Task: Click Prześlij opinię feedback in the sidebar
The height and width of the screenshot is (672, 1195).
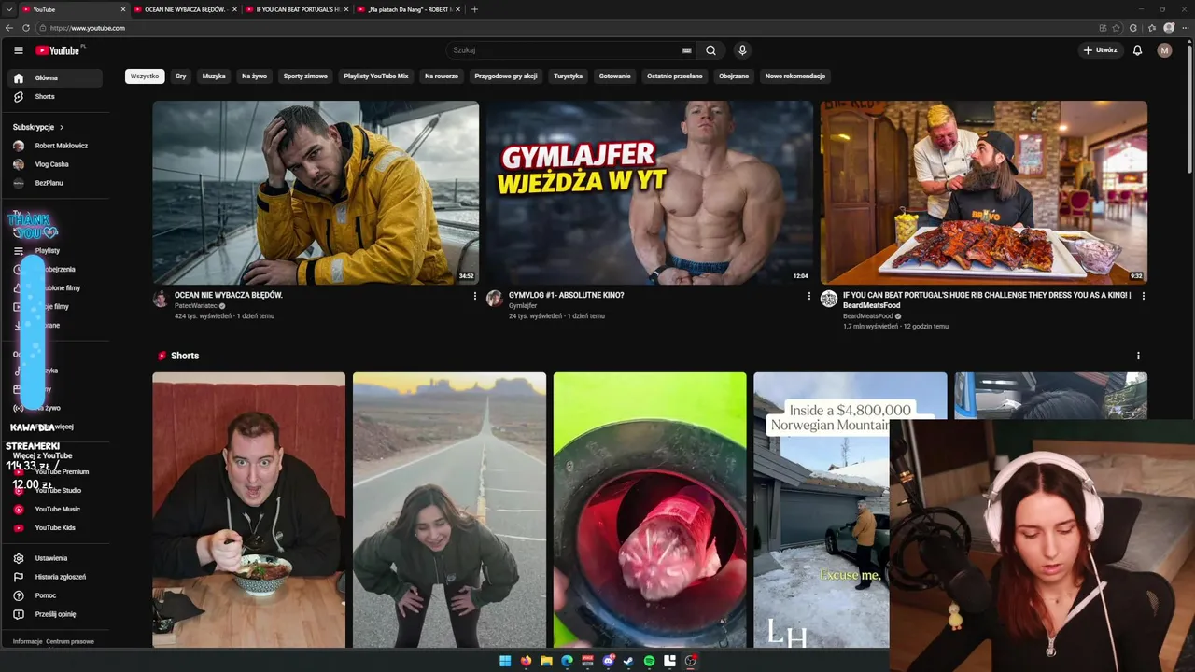Action: 55,614
